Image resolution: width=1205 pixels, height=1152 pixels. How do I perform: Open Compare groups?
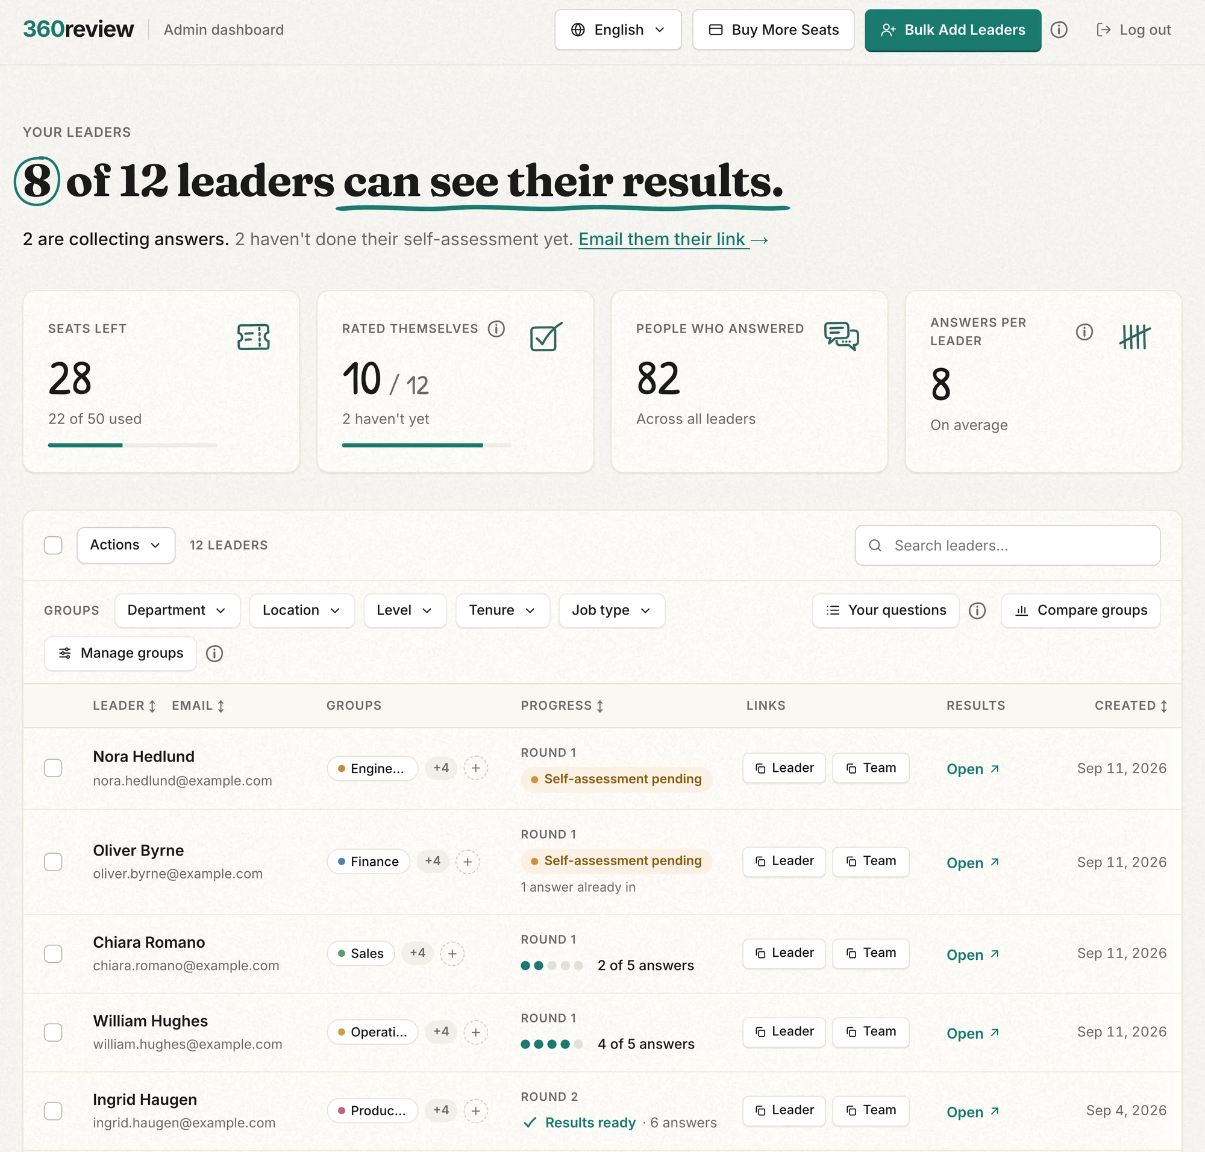[1080, 611]
